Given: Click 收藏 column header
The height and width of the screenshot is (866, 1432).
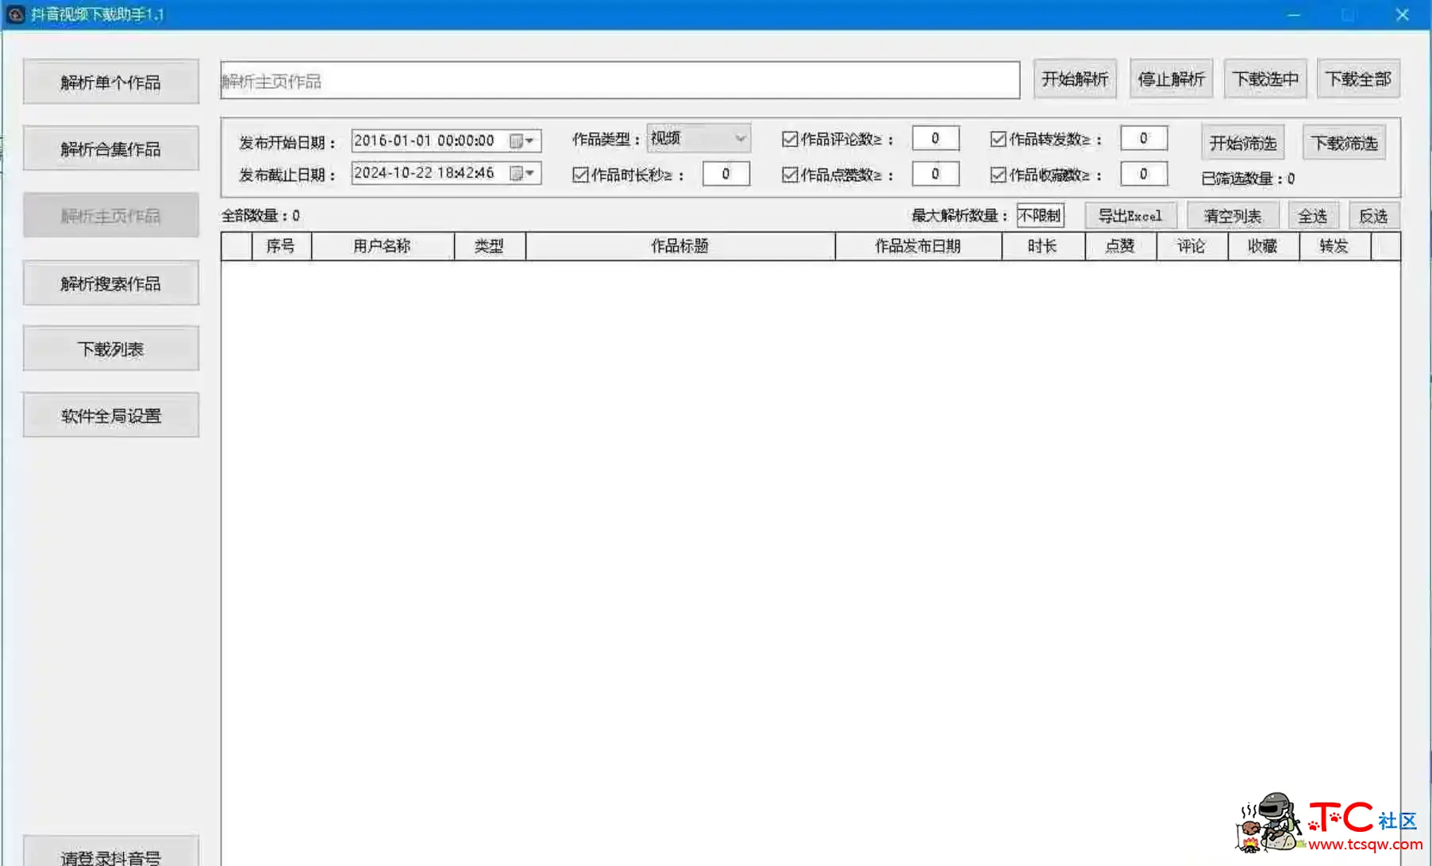Looking at the screenshot, I should coord(1264,246).
